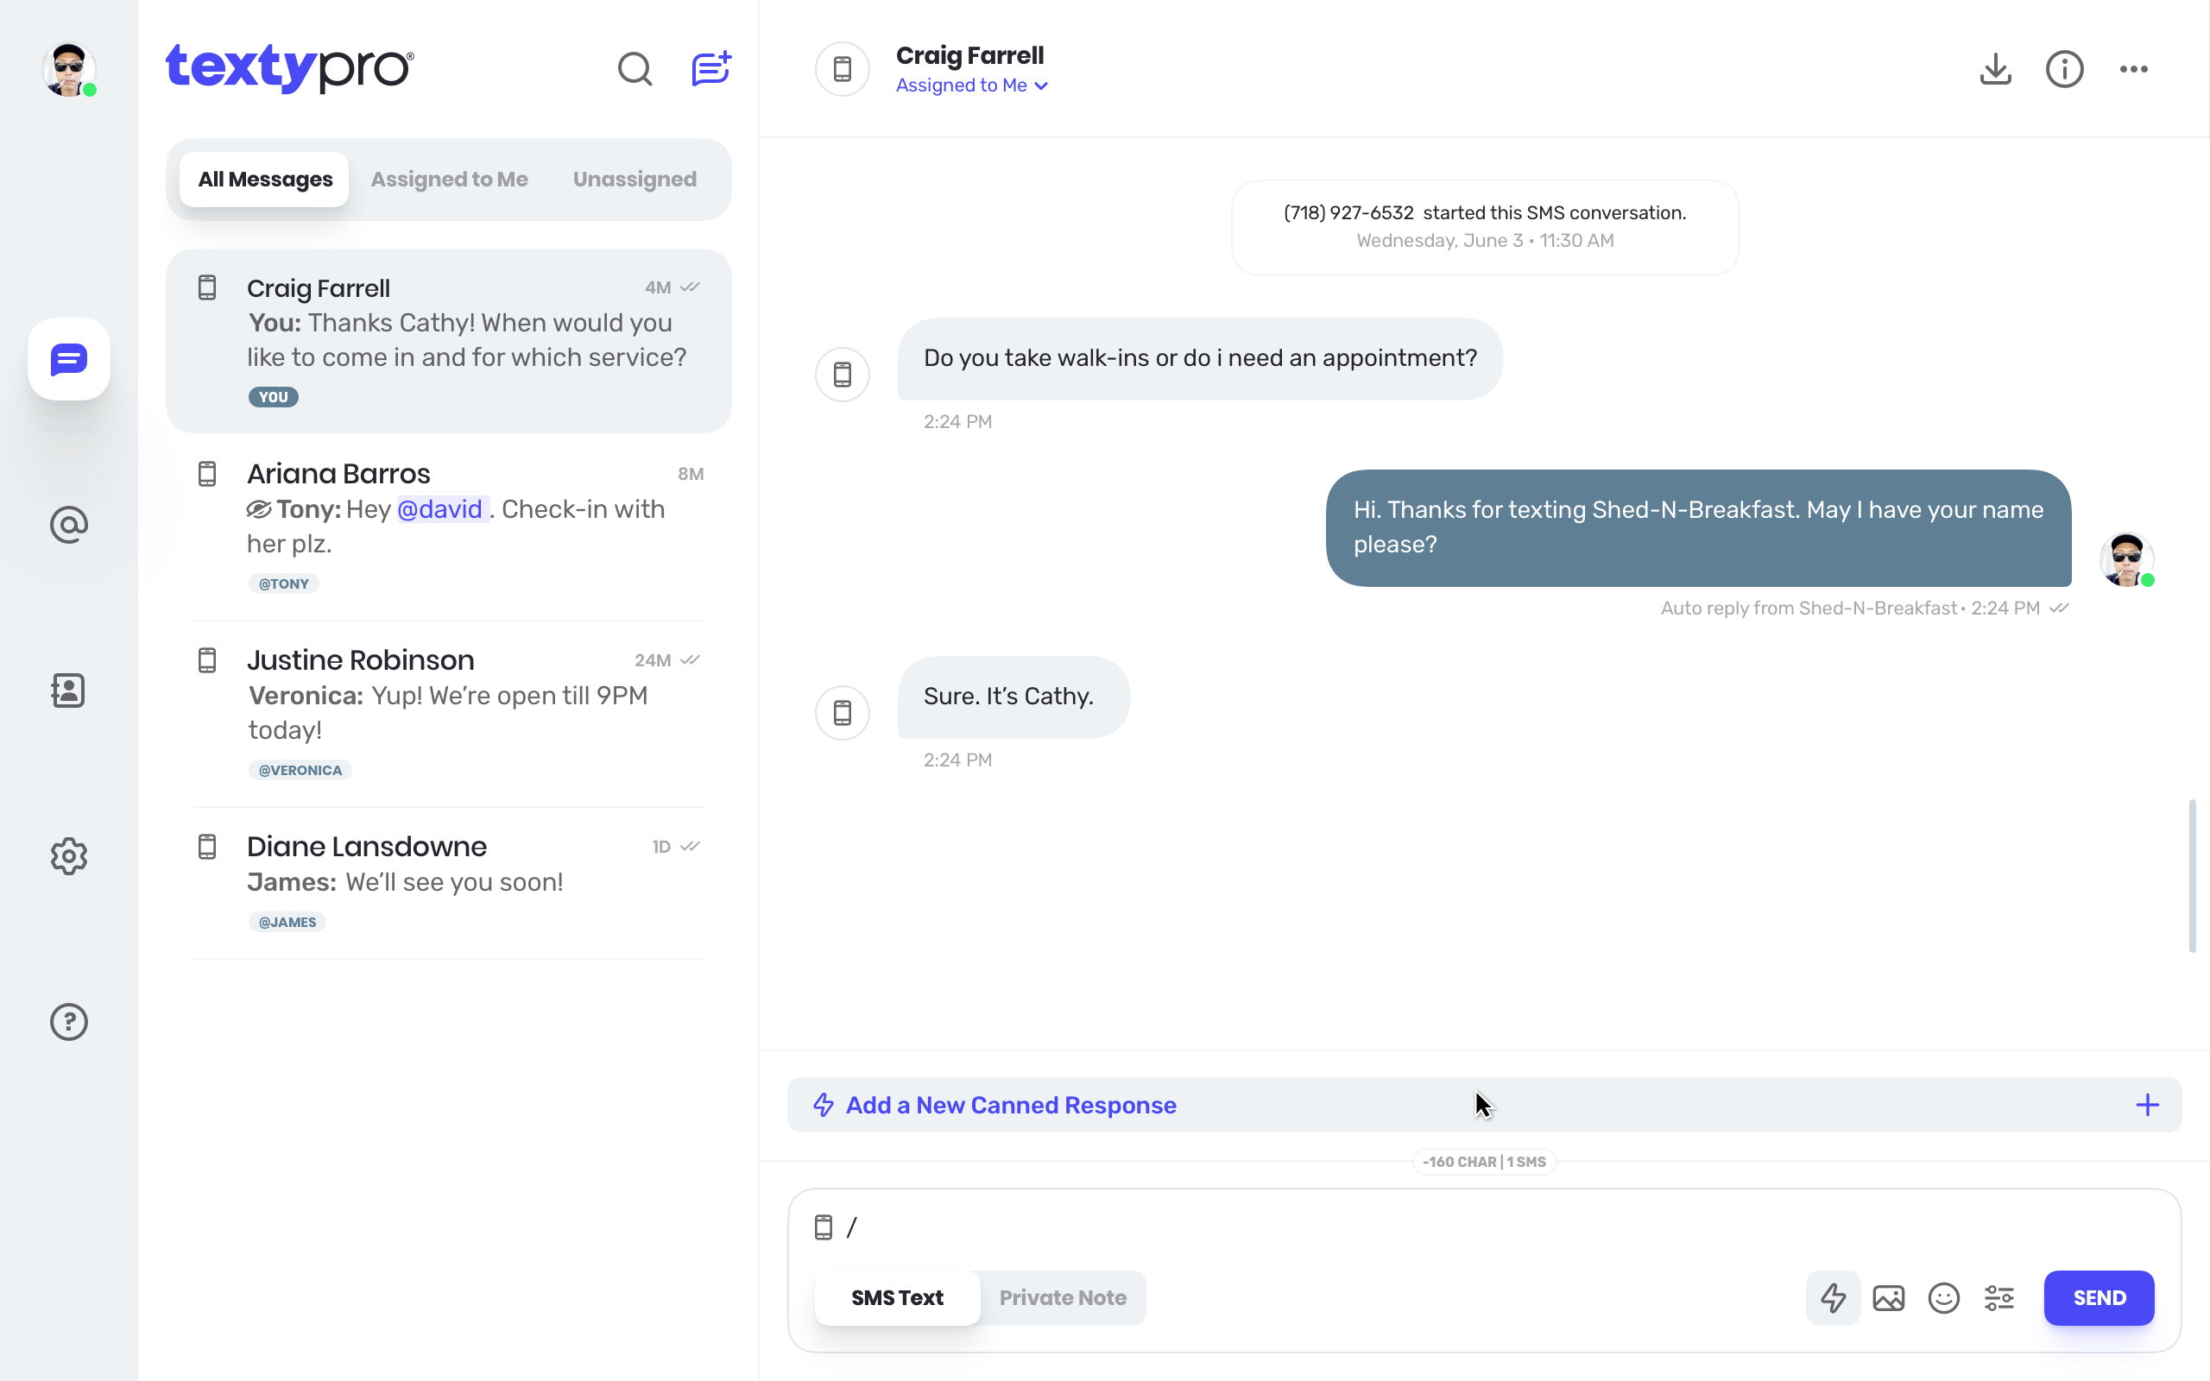Click Add a New Canned Response
The height and width of the screenshot is (1381, 2210).
pyautogui.click(x=1011, y=1105)
